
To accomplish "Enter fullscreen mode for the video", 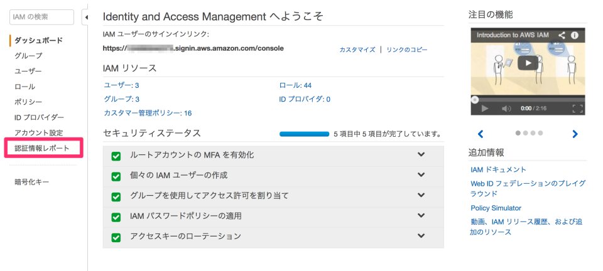I will click(x=577, y=109).
